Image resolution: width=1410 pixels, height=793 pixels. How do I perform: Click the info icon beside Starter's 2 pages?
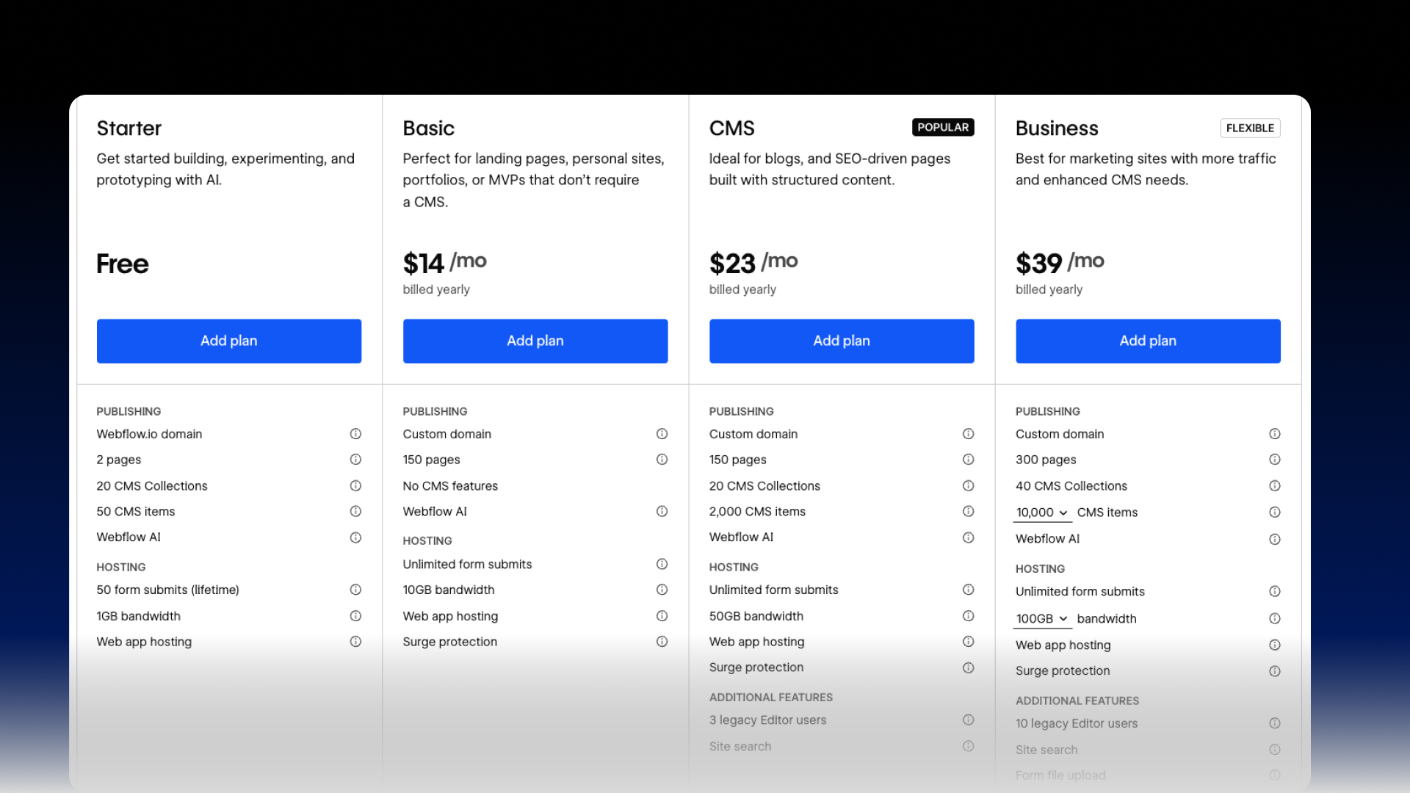355,460
